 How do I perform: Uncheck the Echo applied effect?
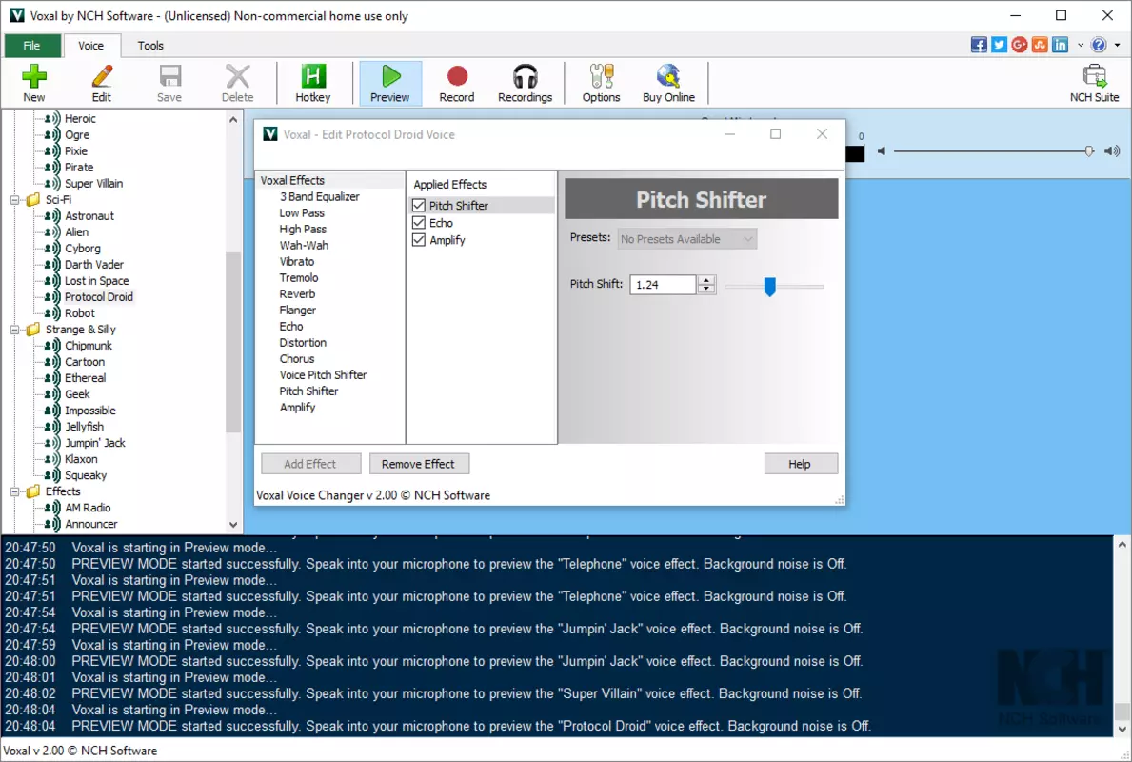point(419,223)
